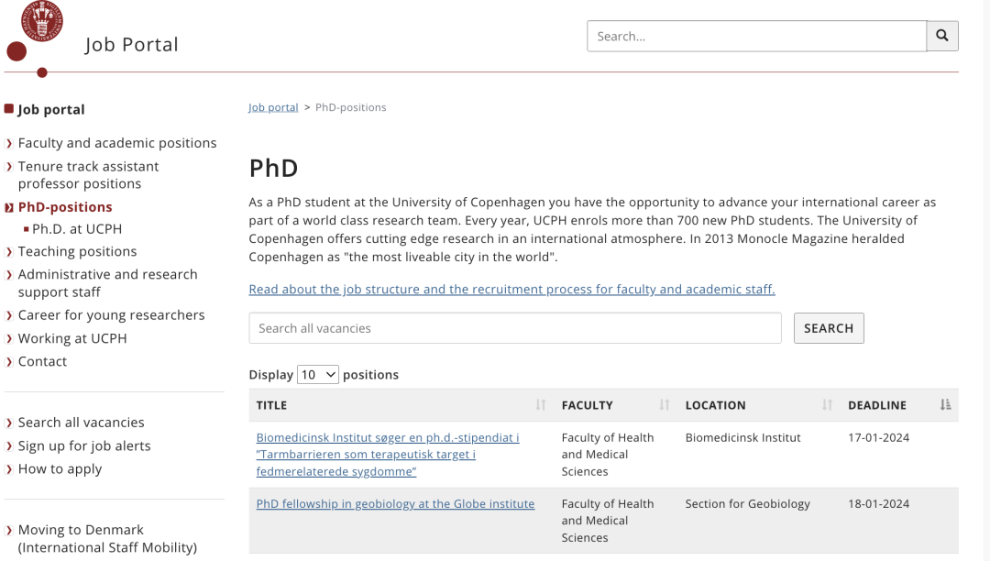
Task: Sort table by Deadline column icon
Action: [946, 405]
